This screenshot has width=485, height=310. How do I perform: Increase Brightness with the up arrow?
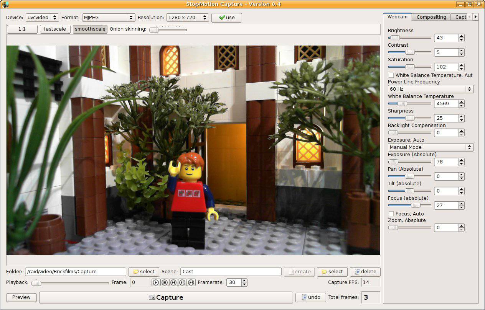461,36
